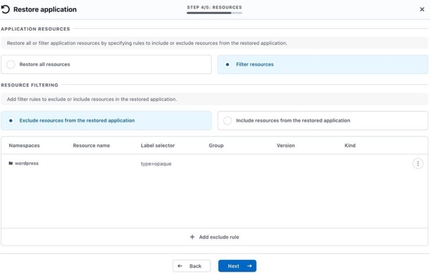Click the Step 4/5 progress bar
The height and width of the screenshot is (278, 430).
(214, 13)
